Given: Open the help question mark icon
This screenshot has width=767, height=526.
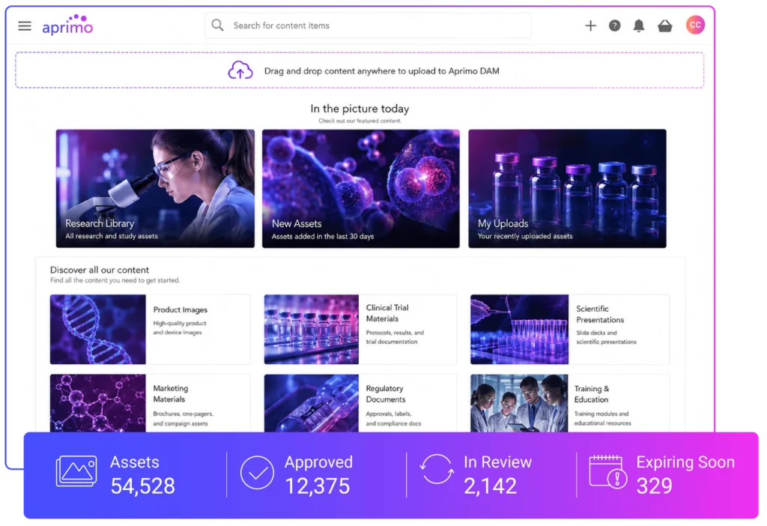Looking at the screenshot, I should pyautogui.click(x=614, y=25).
